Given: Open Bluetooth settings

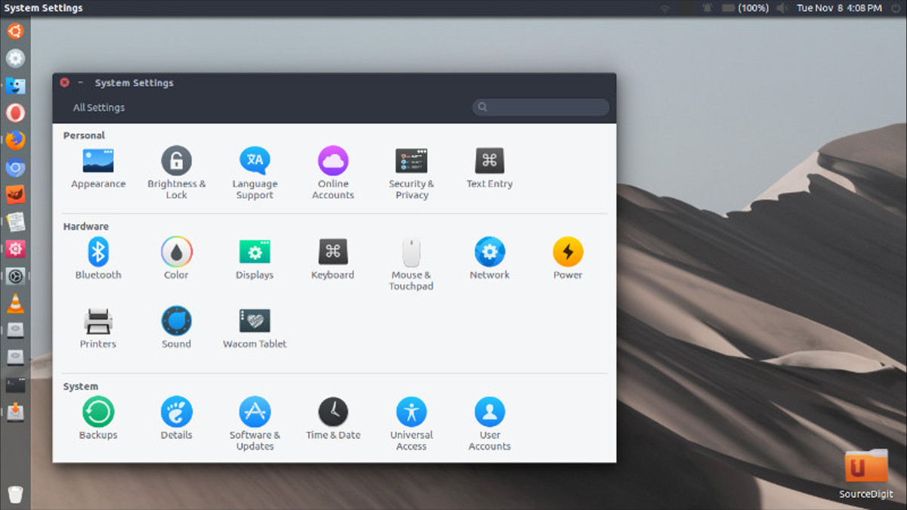Looking at the screenshot, I should tap(98, 258).
